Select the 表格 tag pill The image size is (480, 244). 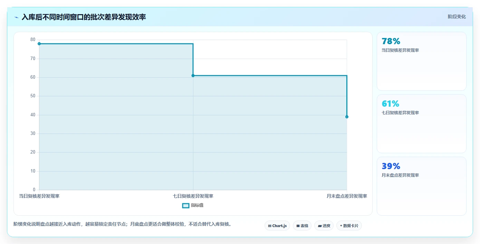tap(302, 226)
